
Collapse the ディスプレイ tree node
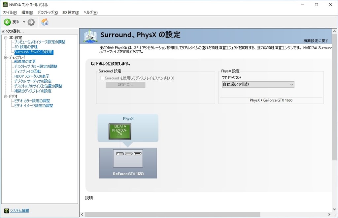(6, 57)
